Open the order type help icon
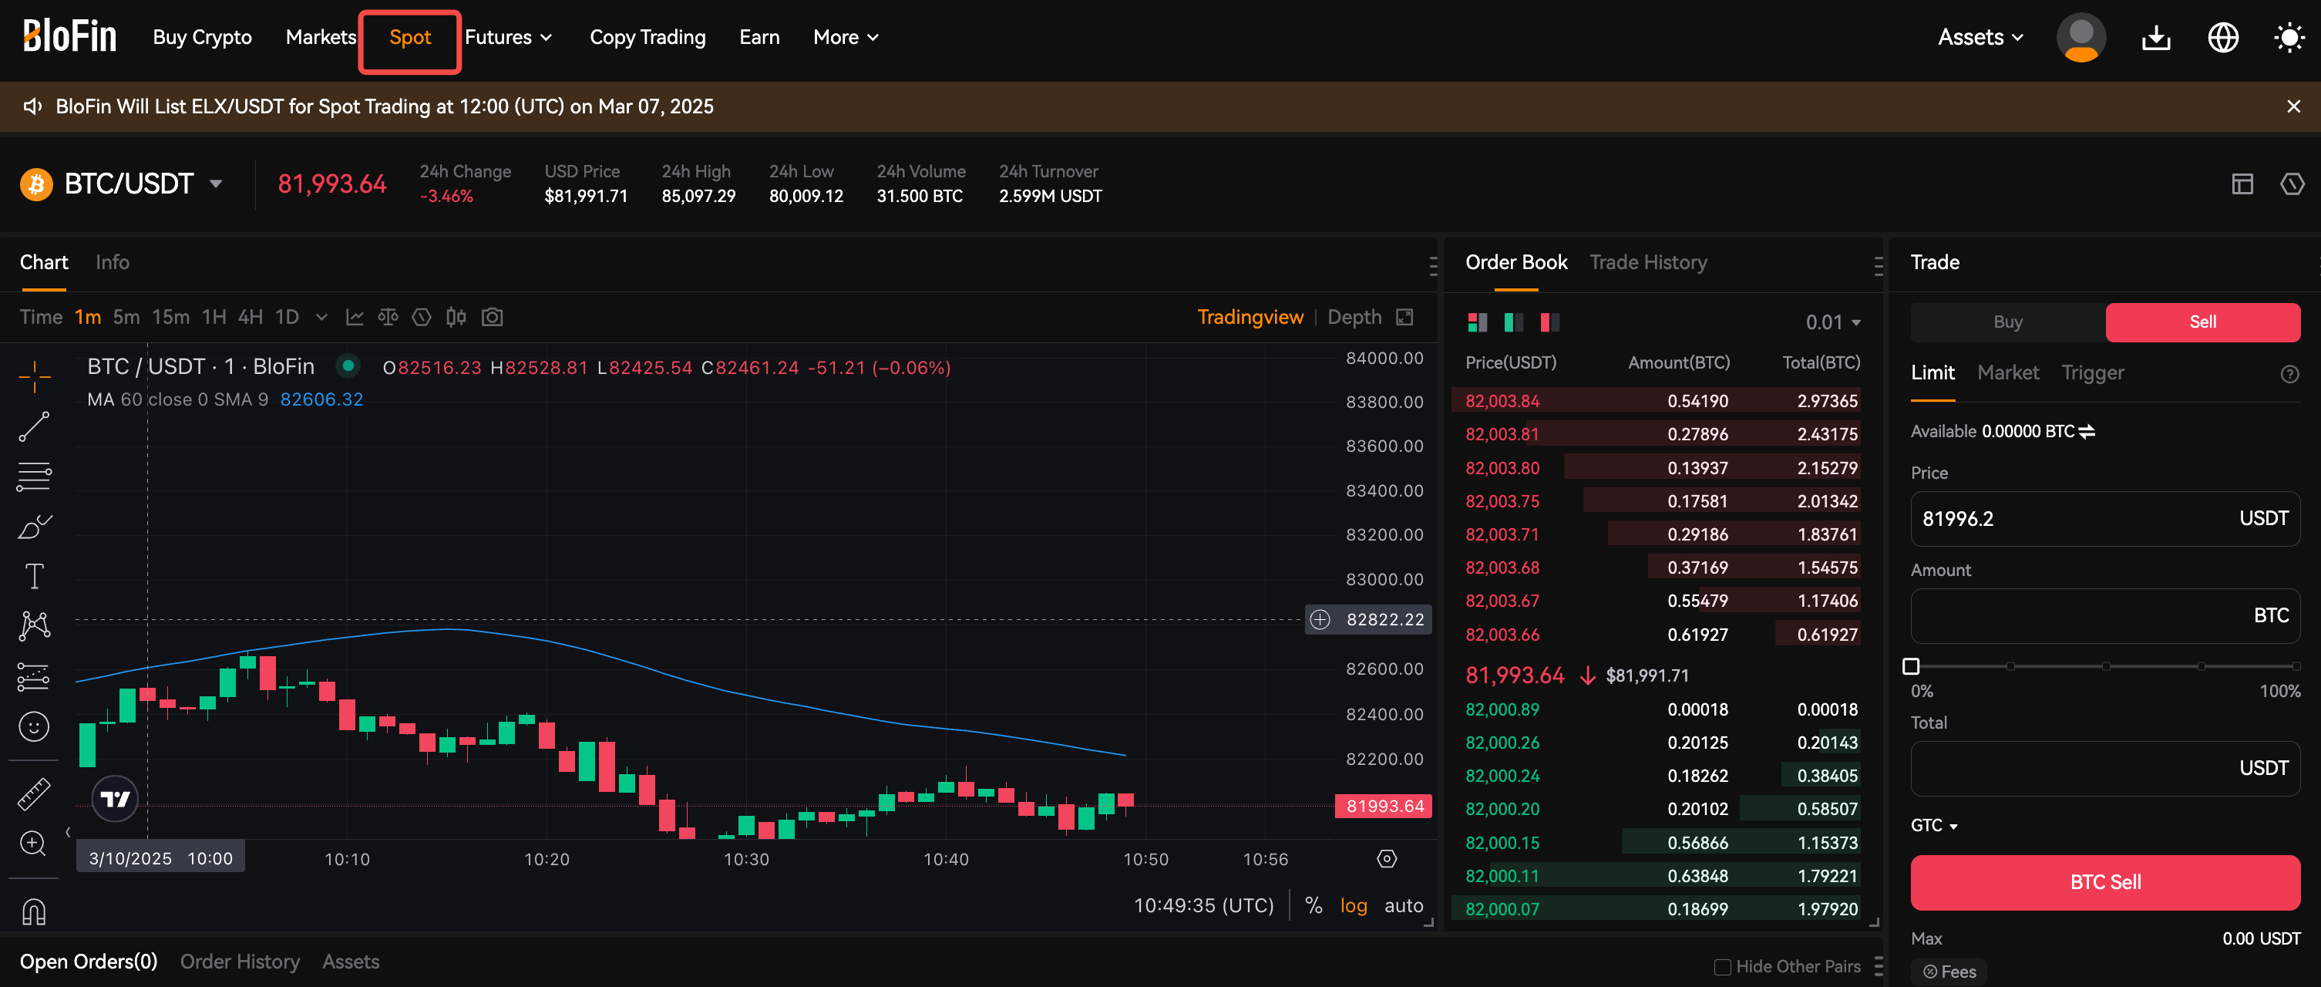The height and width of the screenshot is (987, 2321). [x=2289, y=374]
